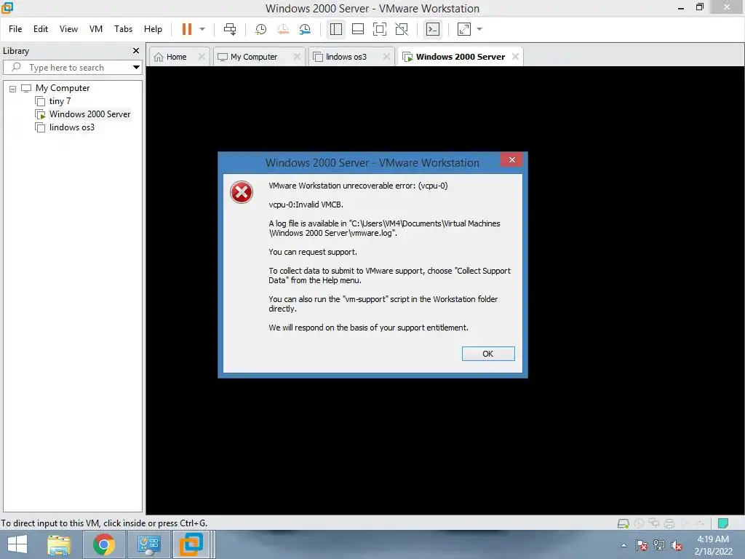The height and width of the screenshot is (559, 745).
Task: Click OK in the error dialog
Action: tap(488, 354)
